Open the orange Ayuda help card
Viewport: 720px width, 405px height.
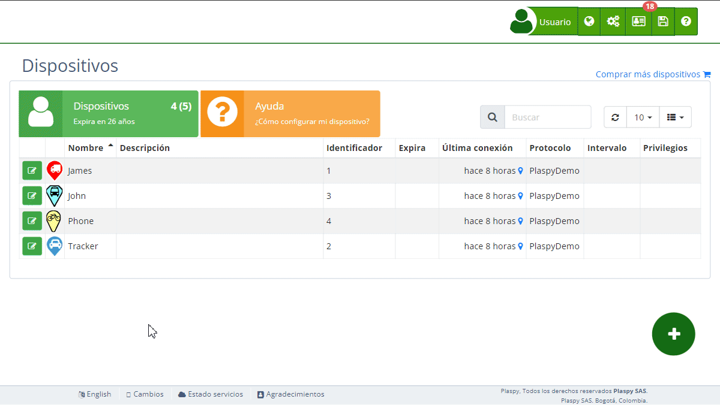290,114
